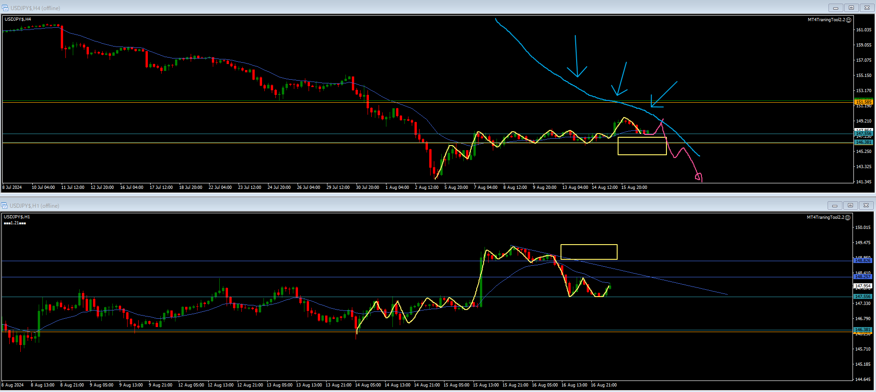Minimize the USDJPY H1 chart window
Viewport: 876px width, 392px height.
[x=835, y=205]
